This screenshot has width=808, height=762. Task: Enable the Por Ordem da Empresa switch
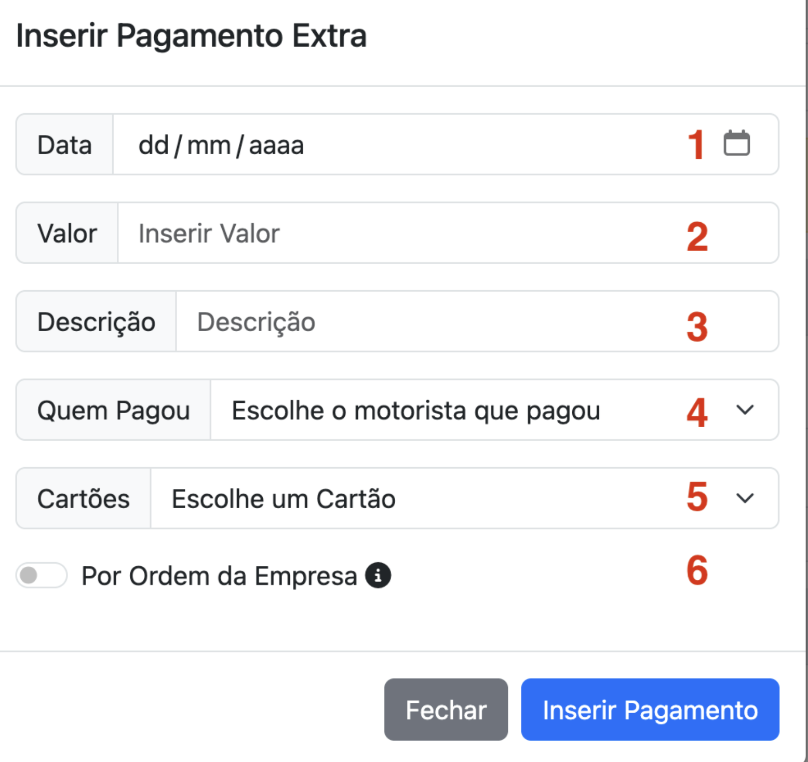(42, 575)
